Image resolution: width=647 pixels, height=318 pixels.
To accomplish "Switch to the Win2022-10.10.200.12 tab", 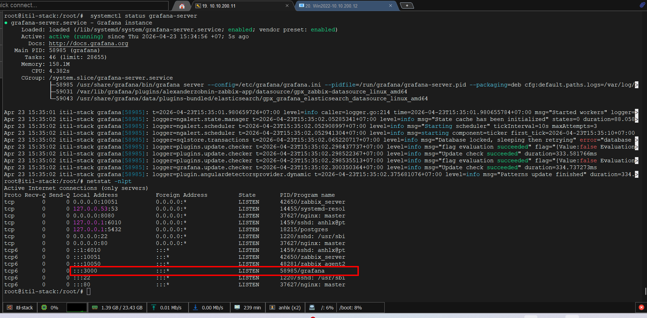I will 331,6.
